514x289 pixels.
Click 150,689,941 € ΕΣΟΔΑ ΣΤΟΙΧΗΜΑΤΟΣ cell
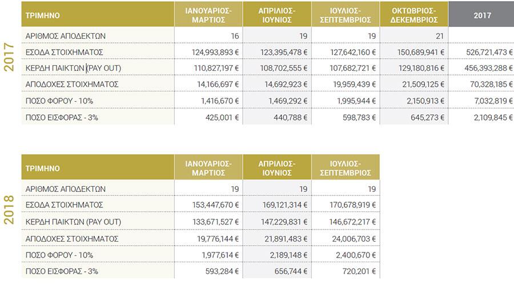413,52
